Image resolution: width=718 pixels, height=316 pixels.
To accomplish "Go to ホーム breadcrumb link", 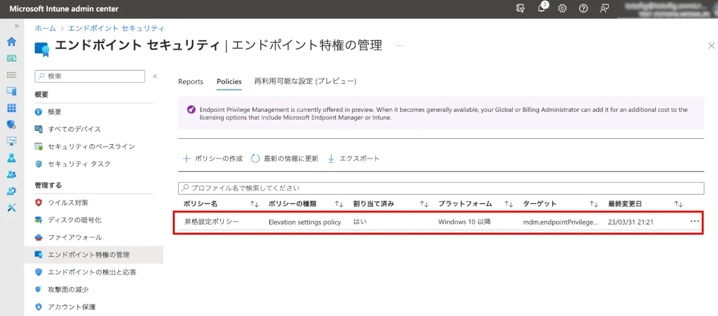I will point(45,28).
